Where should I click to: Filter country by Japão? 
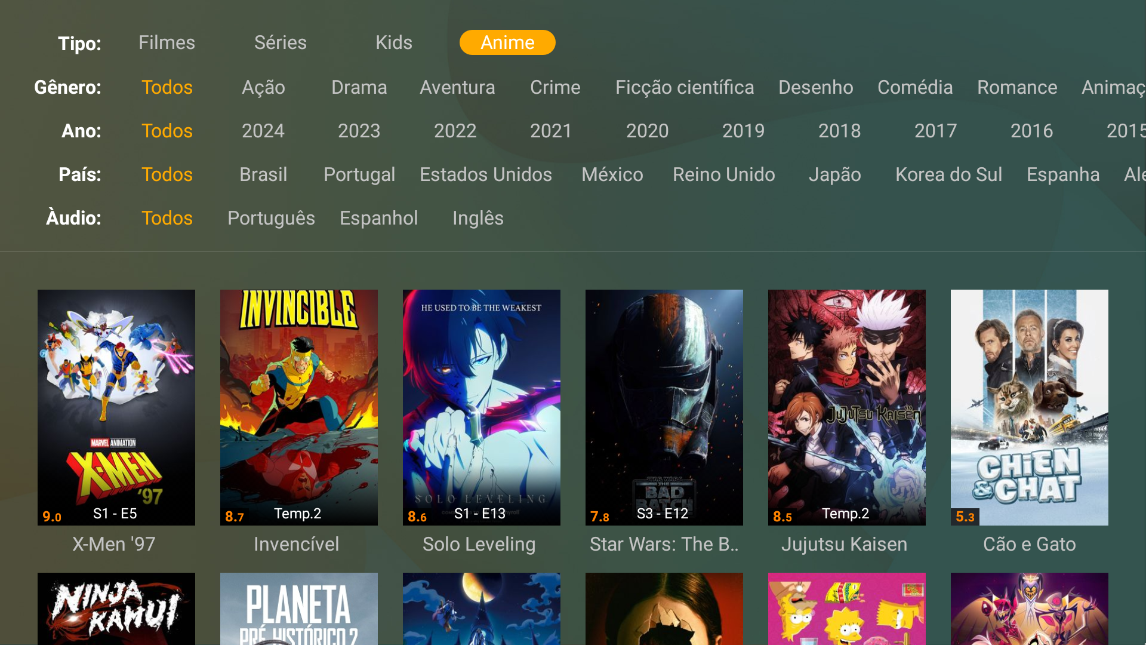click(x=834, y=174)
